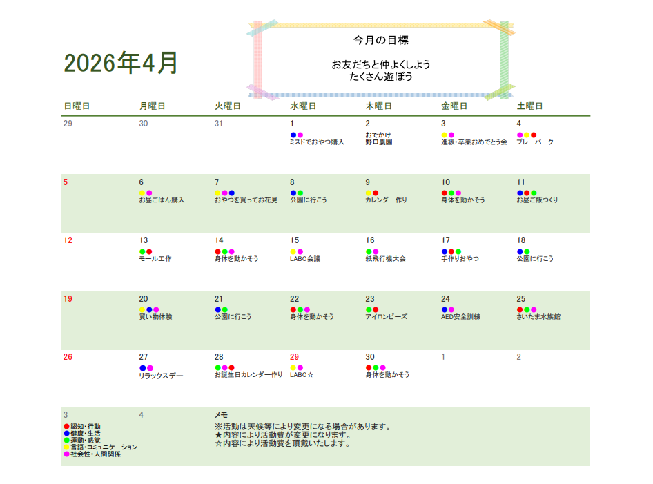Click the blue 健康・生活 legend dot

66,434
